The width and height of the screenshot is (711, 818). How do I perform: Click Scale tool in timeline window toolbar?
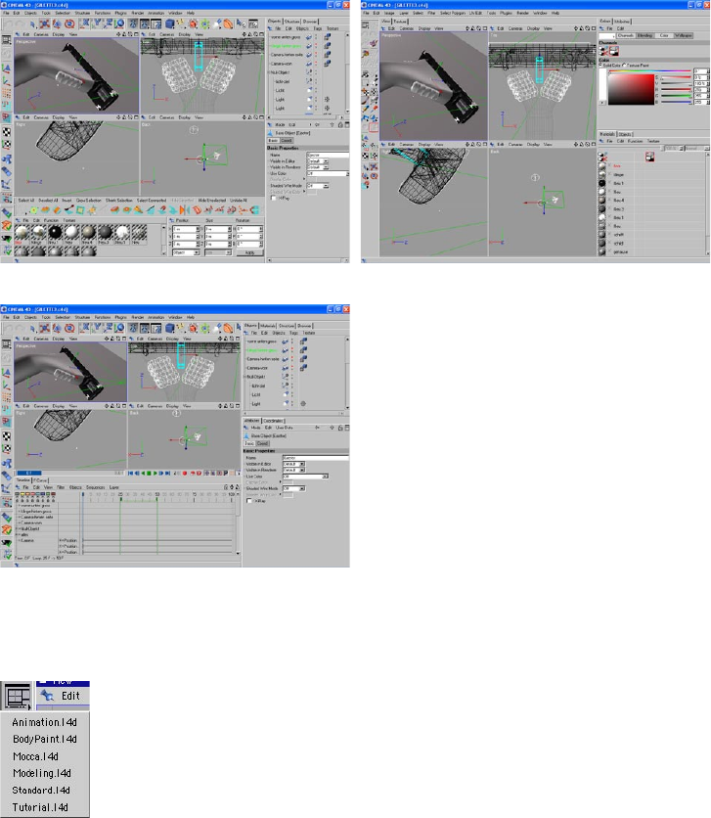pos(57,328)
